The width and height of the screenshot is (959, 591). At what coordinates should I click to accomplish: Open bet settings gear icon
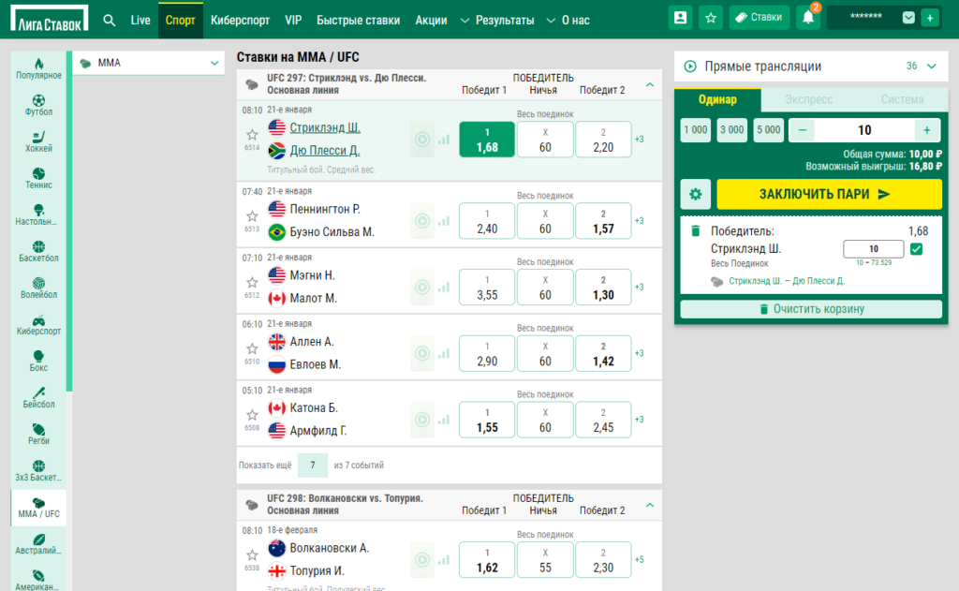pos(696,195)
